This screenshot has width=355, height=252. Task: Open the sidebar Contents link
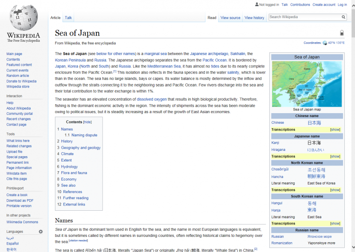pos(13,59)
